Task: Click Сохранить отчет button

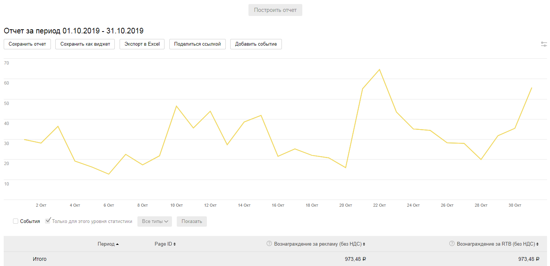Action: [x=27, y=44]
